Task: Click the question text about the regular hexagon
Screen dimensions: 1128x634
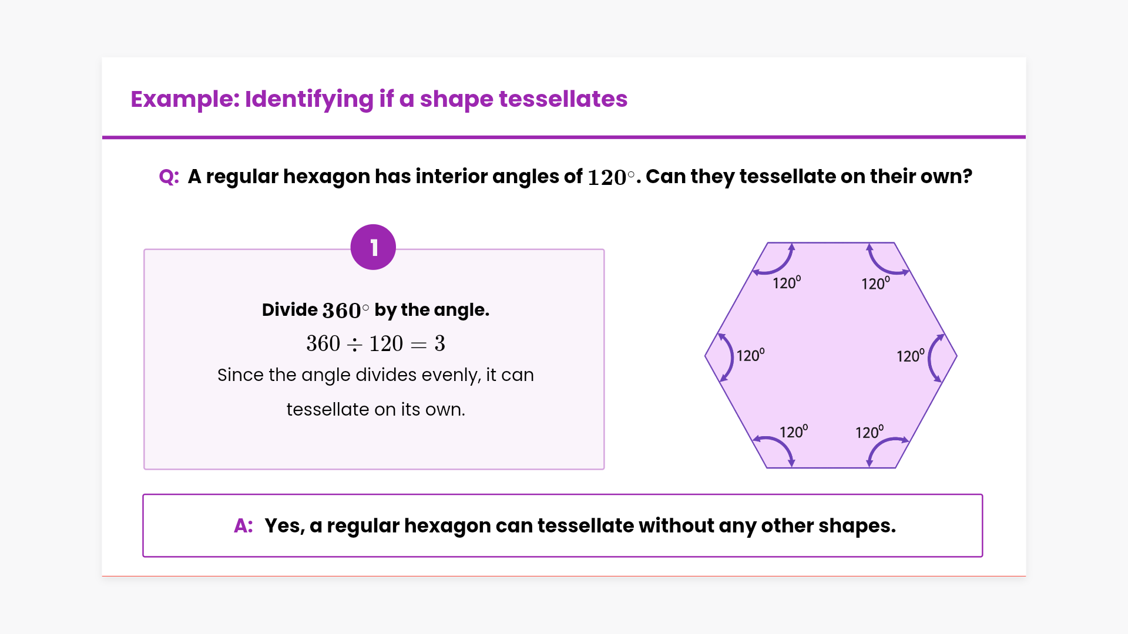Action: tap(580, 177)
